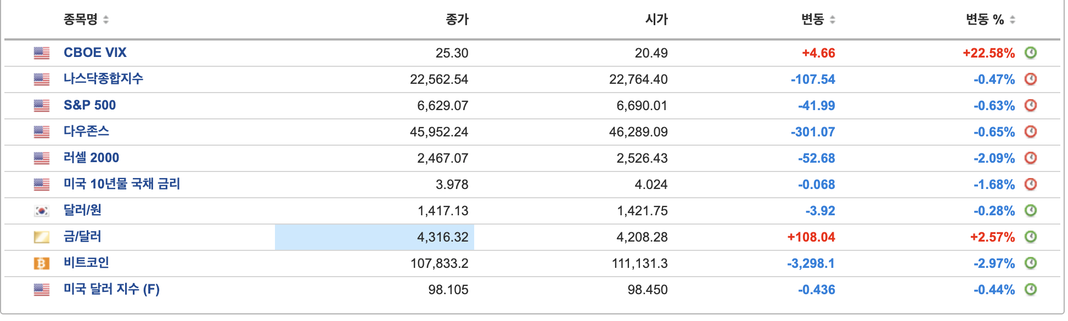Click the green clock icon for CBOE VIX

click(1031, 53)
